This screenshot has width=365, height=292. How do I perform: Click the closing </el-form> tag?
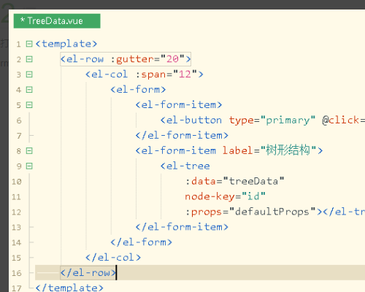[x=142, y=242]
